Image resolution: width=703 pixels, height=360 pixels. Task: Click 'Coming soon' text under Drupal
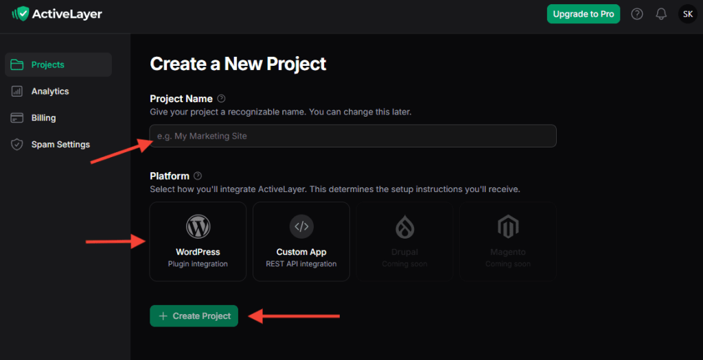tap(404, 264)
